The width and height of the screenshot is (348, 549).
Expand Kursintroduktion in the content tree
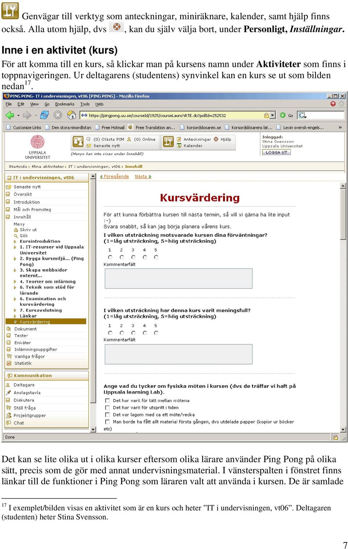pyautogui.click(x=15, y=241)
